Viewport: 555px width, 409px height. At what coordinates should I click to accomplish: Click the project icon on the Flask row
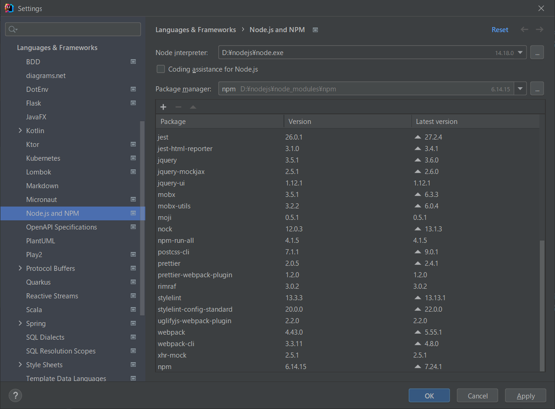click(x=133, y=103)
